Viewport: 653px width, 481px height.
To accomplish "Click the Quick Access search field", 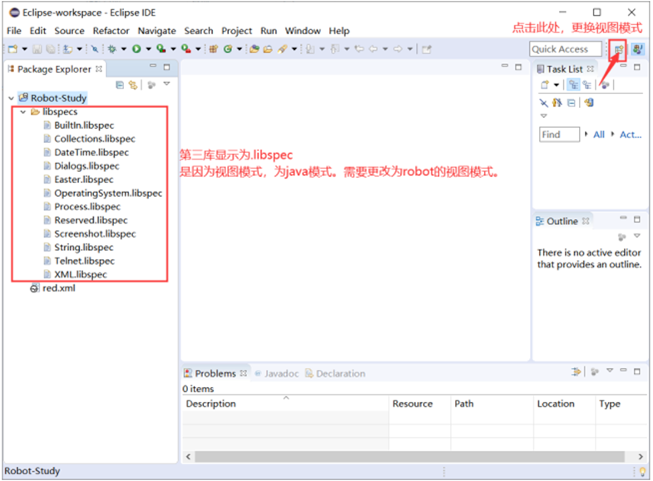I will pos(566,50).
